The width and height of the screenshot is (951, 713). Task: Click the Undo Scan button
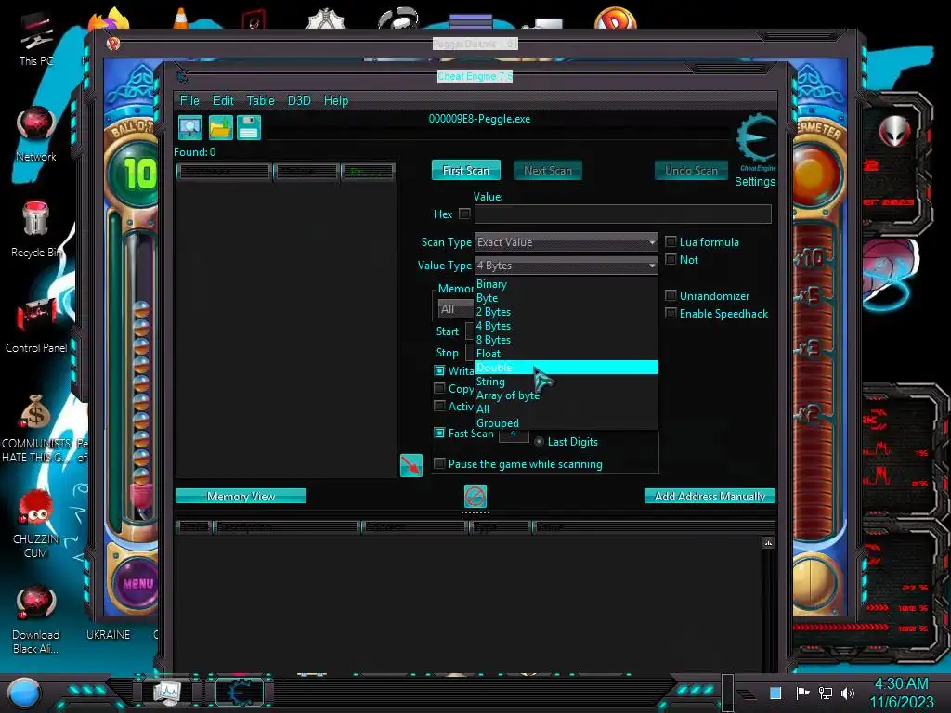coord(691,171)
